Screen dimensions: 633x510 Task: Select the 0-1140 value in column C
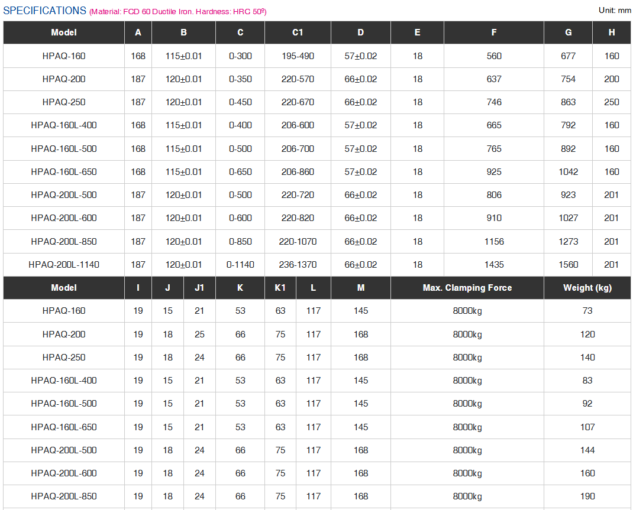pos(240,265)
